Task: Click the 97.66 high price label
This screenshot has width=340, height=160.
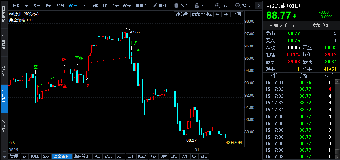Action: [135, 32]
